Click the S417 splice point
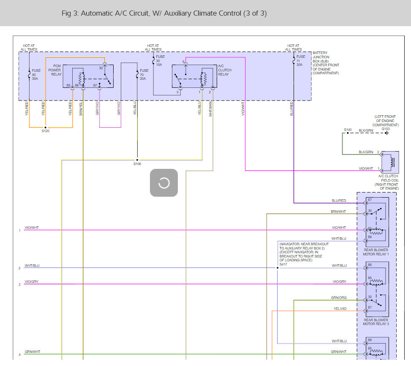Image resolution: width=411 pixels, height=366 pixels. click(278, 268)
